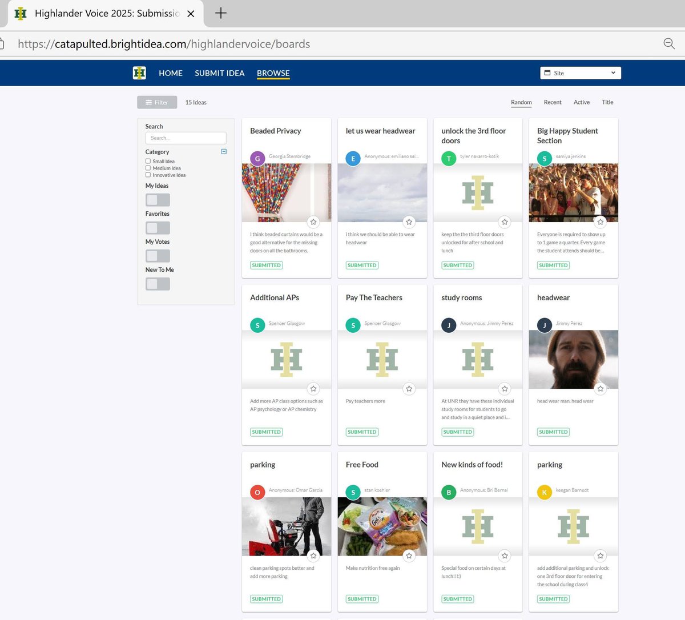Click the star on the headwear card
The height and width of the screenshot is (620, 685).
[x=600, y=389]
